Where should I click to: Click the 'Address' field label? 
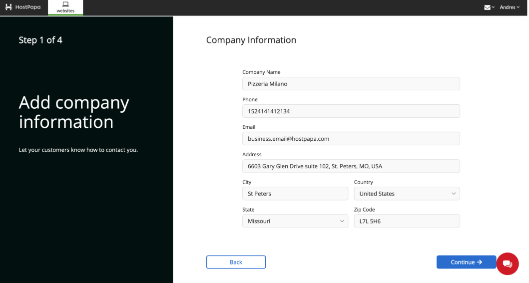252,154
